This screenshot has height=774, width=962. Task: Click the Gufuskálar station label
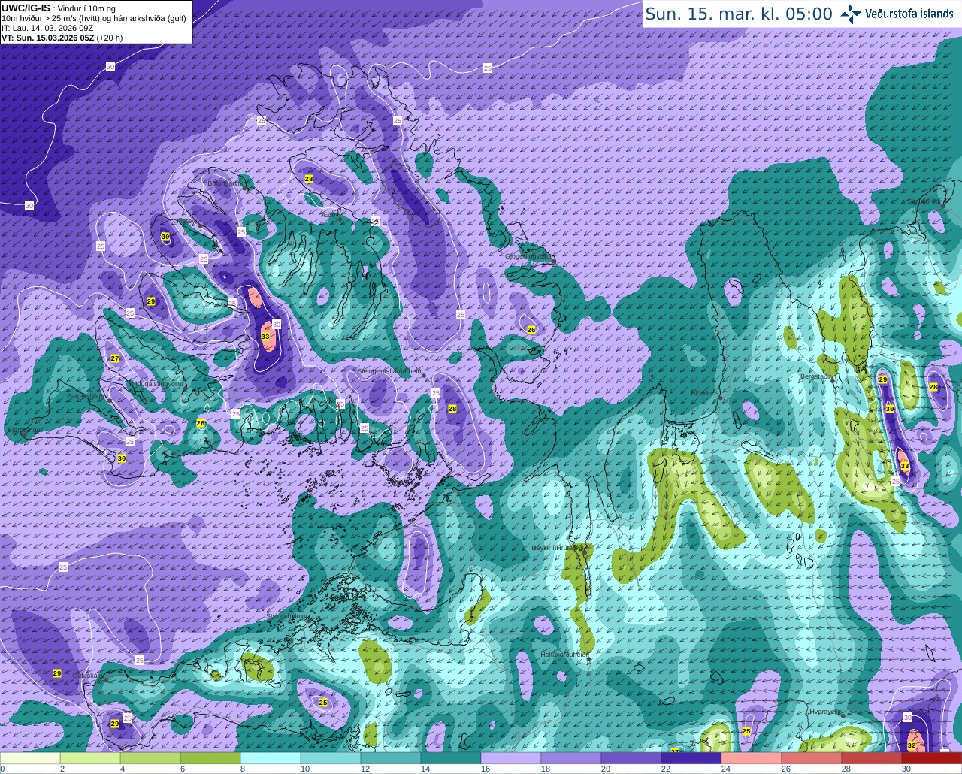pyautogui.click(x=86, y=676)
